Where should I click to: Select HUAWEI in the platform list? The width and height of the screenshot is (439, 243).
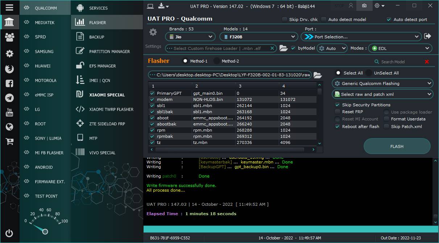point(45,66)
